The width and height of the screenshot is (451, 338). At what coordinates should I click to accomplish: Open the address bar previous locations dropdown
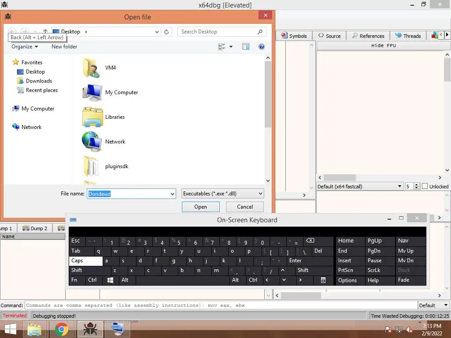click(x=157, y=32)
